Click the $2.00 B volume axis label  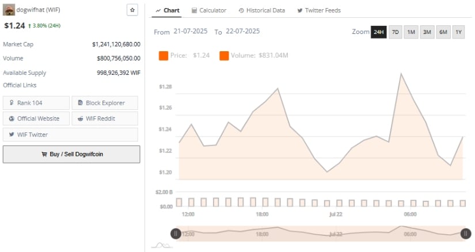click(164, 192)
